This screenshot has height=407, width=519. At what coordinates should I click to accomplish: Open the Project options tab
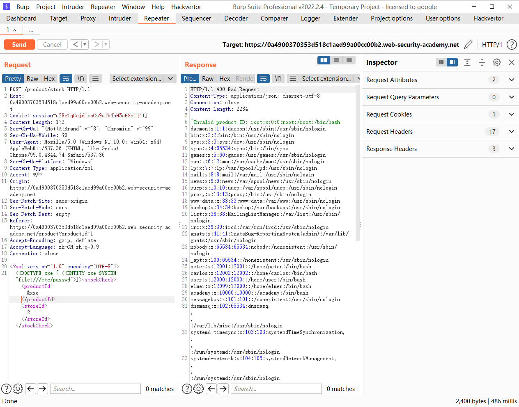coord(392,18)
